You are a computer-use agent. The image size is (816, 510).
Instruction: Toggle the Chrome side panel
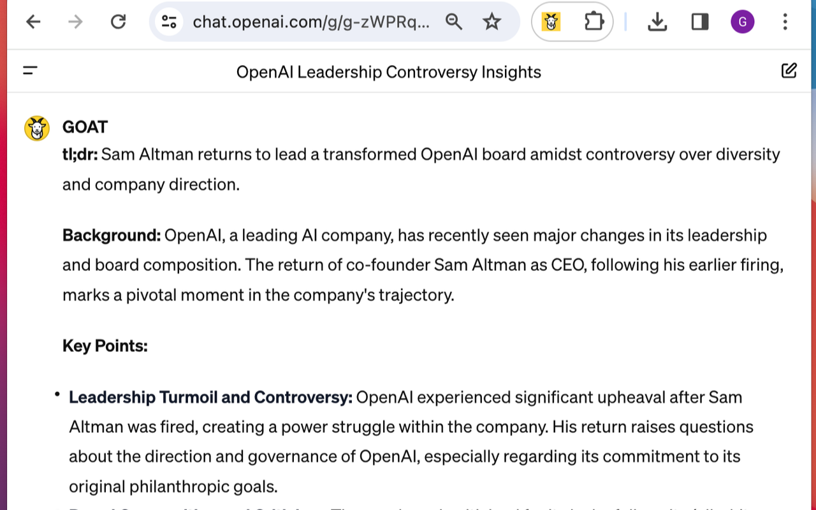click(700, 22)
